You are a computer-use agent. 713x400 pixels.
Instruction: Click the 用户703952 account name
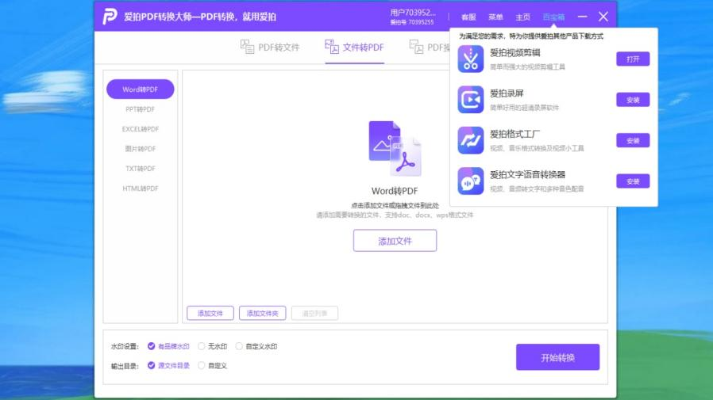(412, 13)
